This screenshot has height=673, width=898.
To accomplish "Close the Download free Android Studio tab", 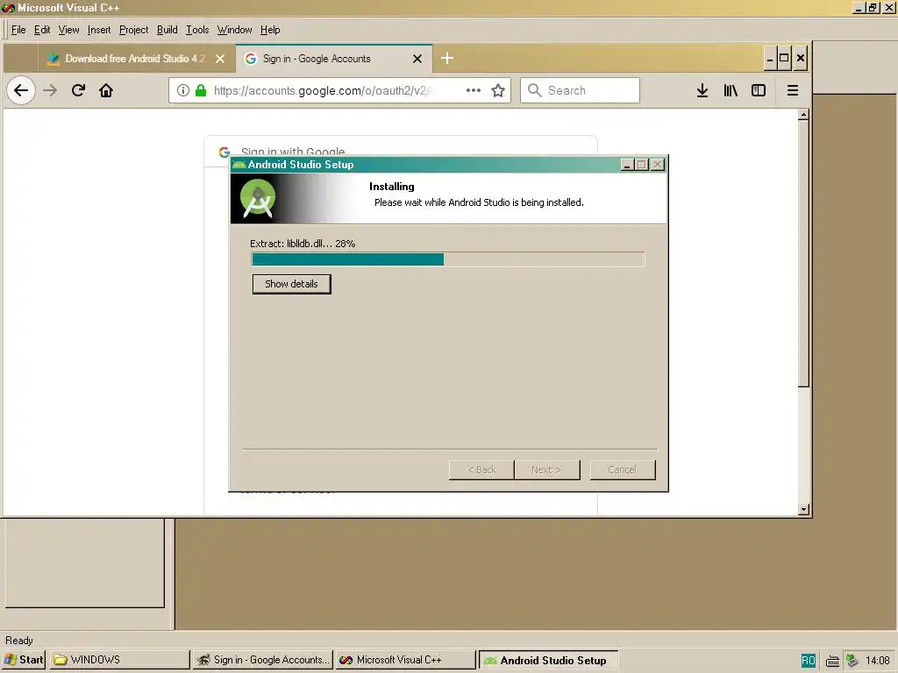I will click(220, 59).
